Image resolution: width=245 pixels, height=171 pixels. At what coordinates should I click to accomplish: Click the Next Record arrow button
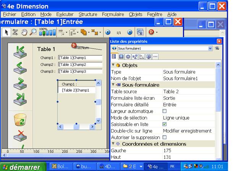[20, 83]
